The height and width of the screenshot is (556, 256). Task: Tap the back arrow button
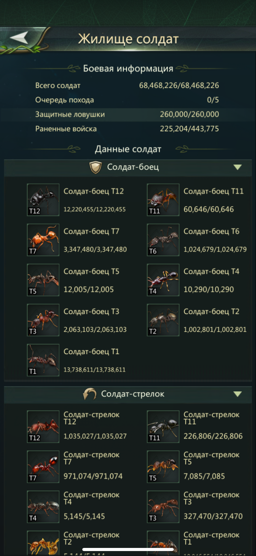tap(19, 38)
